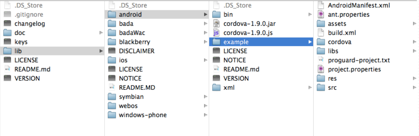Select the cordova folder name
The height and width of the screenshot is (136, 419).
pyautogui.click(x=339, y=42)
